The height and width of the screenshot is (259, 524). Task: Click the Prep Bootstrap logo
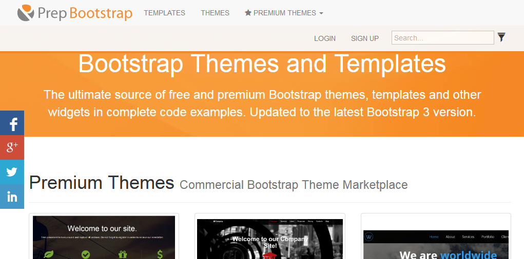pyautogui.click(x=75, y=13)
